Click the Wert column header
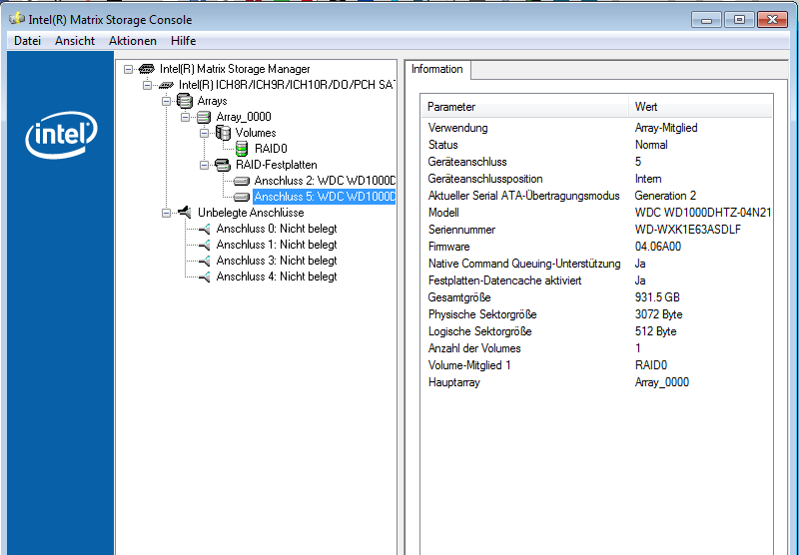Viewport: 799px width, 555px height. click(700, 107)
